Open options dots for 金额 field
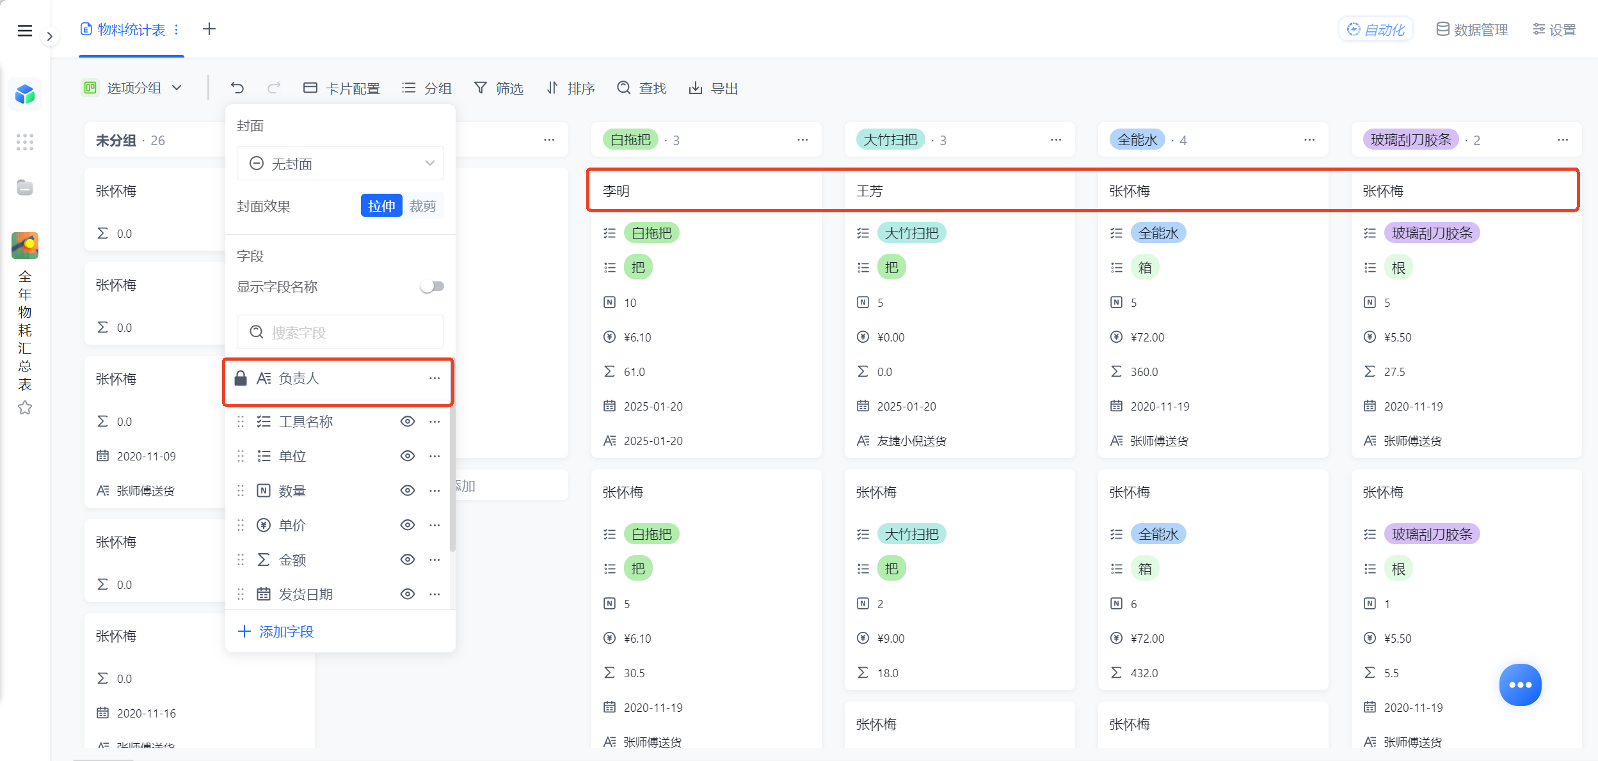The width and height of the screenshot is (1598, 761). pos(435,560)
